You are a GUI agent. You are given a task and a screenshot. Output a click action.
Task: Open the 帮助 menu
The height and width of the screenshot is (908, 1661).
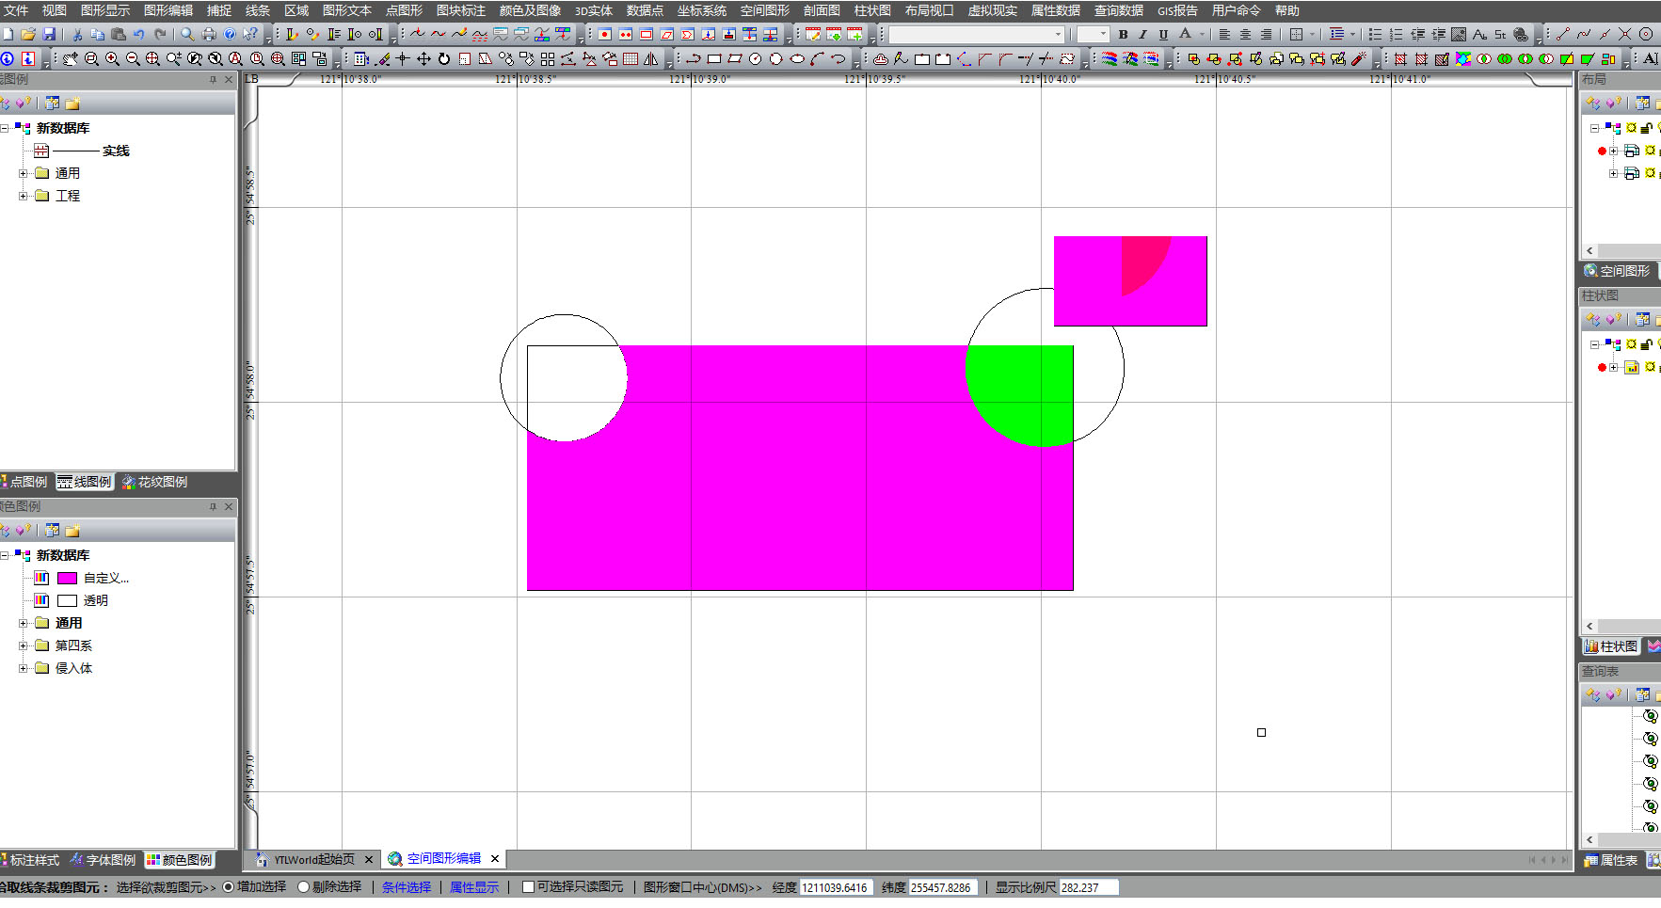pos(1287,10)
